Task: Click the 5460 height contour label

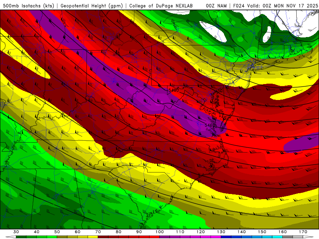Action: 210,125
